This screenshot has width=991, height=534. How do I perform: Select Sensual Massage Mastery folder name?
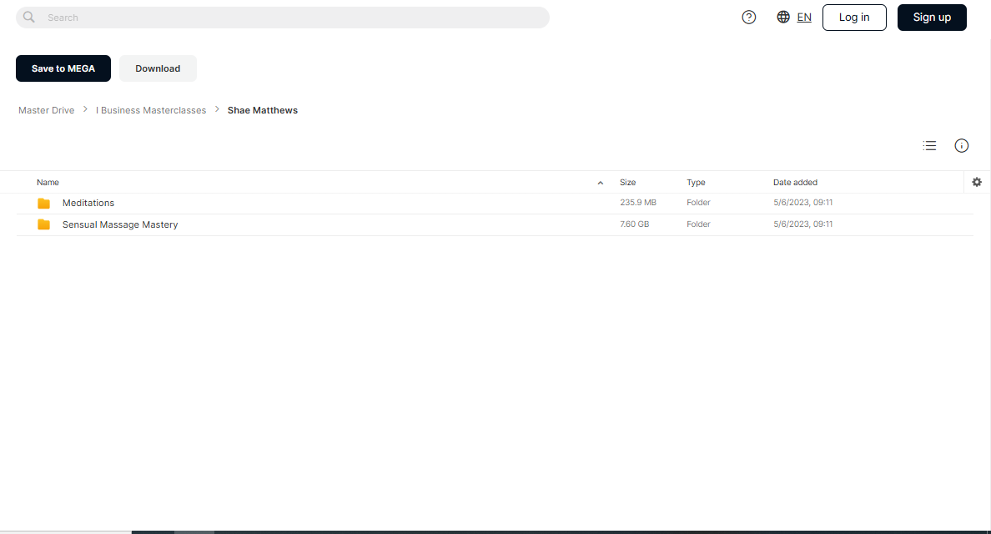(x=120, y=224)
